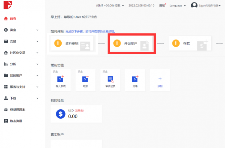This screenshot has height=148, width=225.
Task: Go to 首页 home page
Action: point(13,19)
